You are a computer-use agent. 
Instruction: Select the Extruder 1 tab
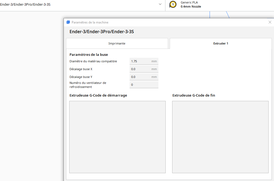coord(221,43)
